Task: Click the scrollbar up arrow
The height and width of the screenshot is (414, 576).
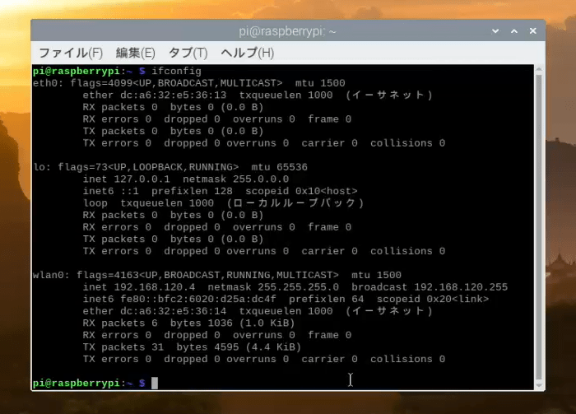Action: [x=539, y=69]
